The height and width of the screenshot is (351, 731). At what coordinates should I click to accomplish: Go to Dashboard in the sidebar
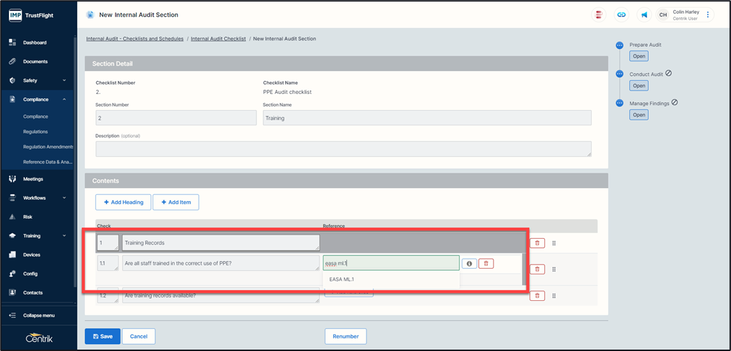(35, 42)
